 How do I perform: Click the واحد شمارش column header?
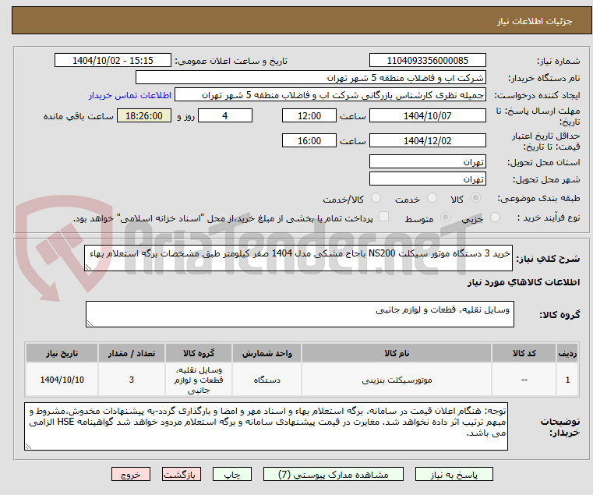(267, 353)
